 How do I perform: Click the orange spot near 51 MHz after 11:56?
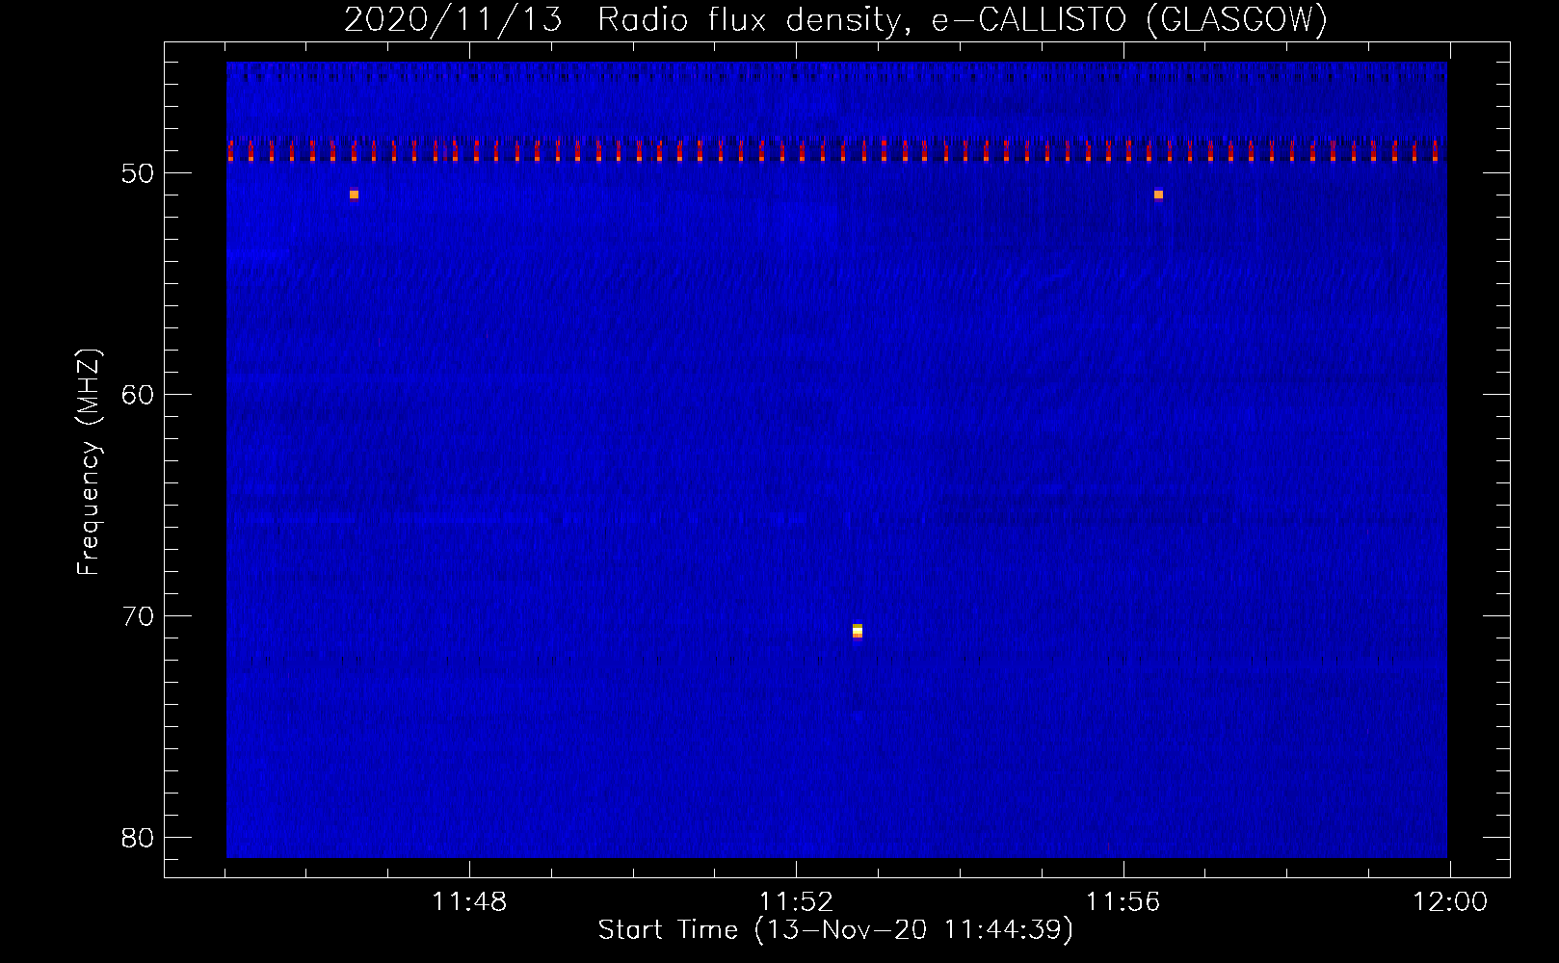coord(1158,195)
